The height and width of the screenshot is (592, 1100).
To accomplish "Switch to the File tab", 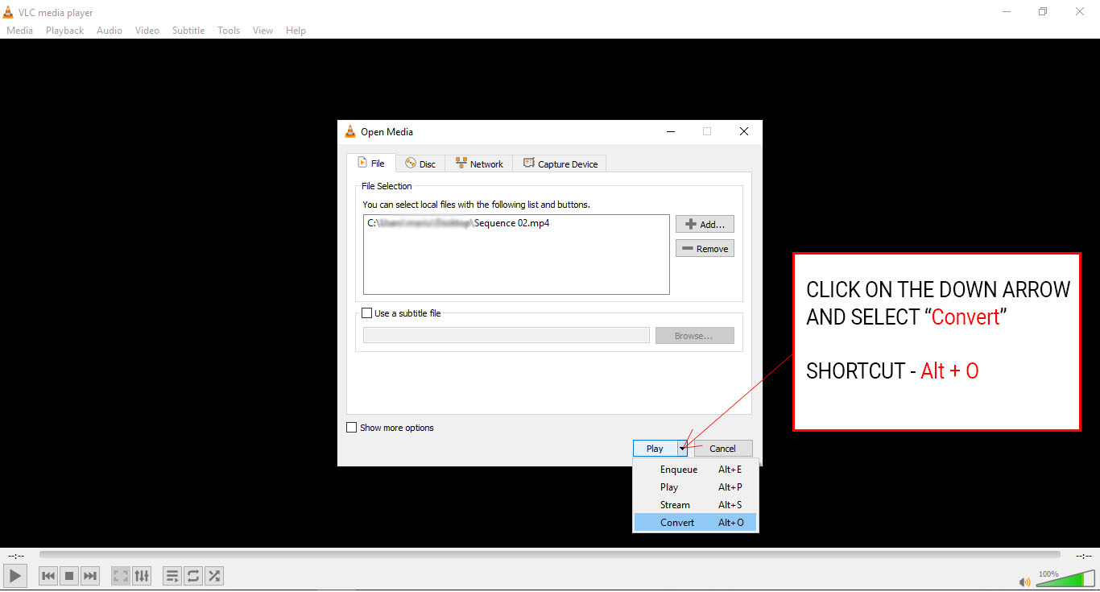I will coord(371,163).
